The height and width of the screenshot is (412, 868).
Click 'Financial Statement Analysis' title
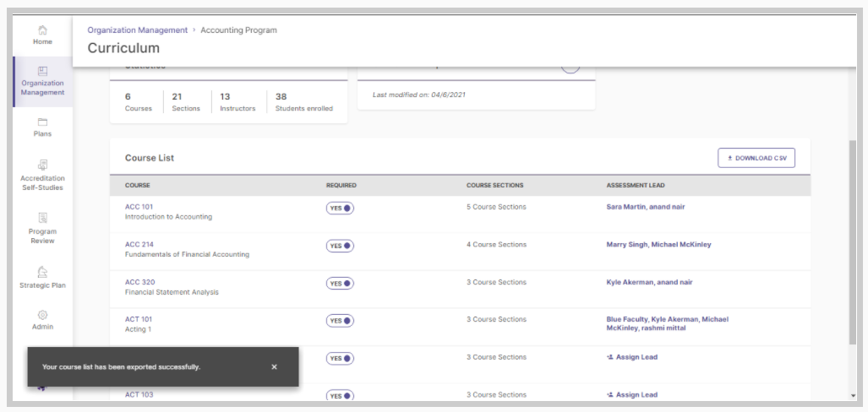tap(172, 292)
